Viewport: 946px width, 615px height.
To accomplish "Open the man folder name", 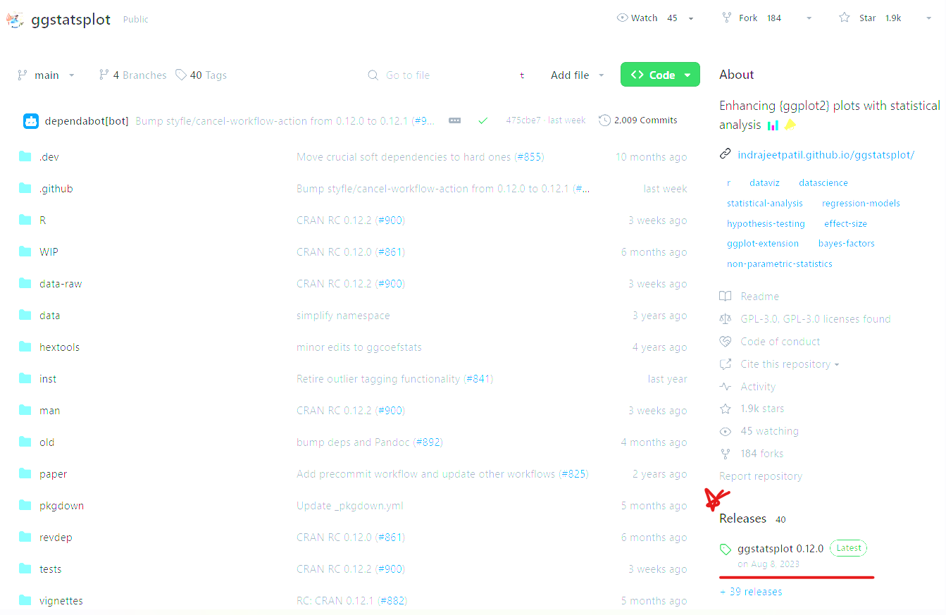I will pos(49,411).
